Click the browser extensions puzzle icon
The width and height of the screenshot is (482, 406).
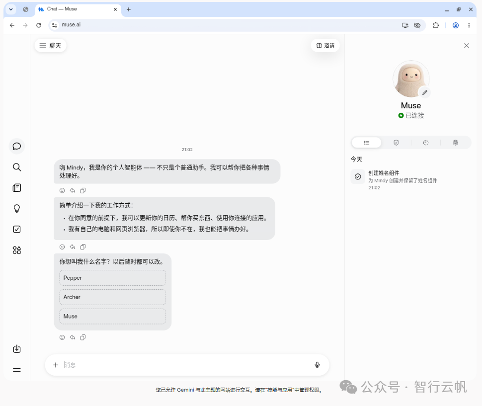pyautogui.click(x=436, y=25)
